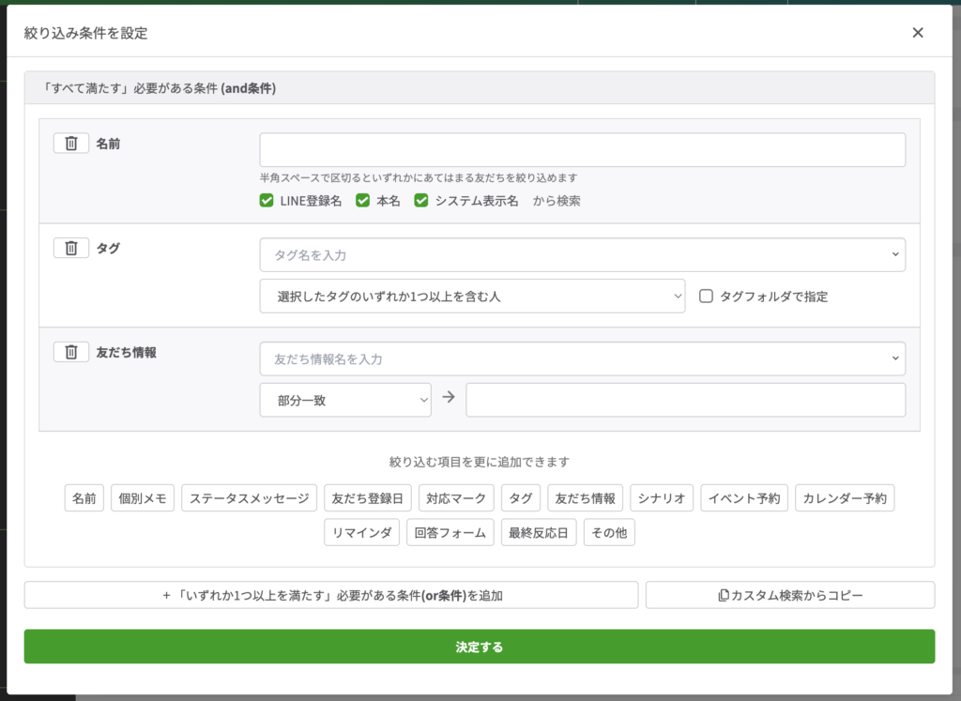Add the シナリオ filter item

(x=662, y=498)
